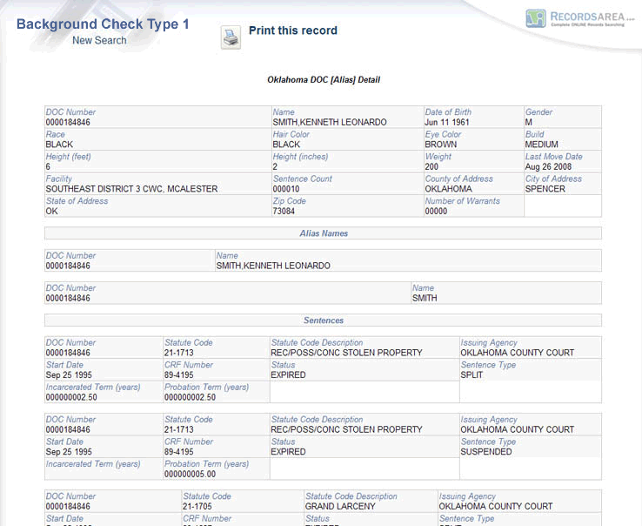Image resolution: width=642 pixels, height=526 pixels.
Task: Click the number of warrants value 00000
Action: 436,211
